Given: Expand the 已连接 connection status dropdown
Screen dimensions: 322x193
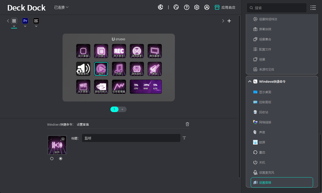Looking at the screenshot, I should pos(61,7).
